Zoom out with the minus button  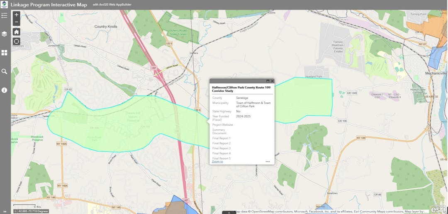pyautogui.click(x=16, y=22)
